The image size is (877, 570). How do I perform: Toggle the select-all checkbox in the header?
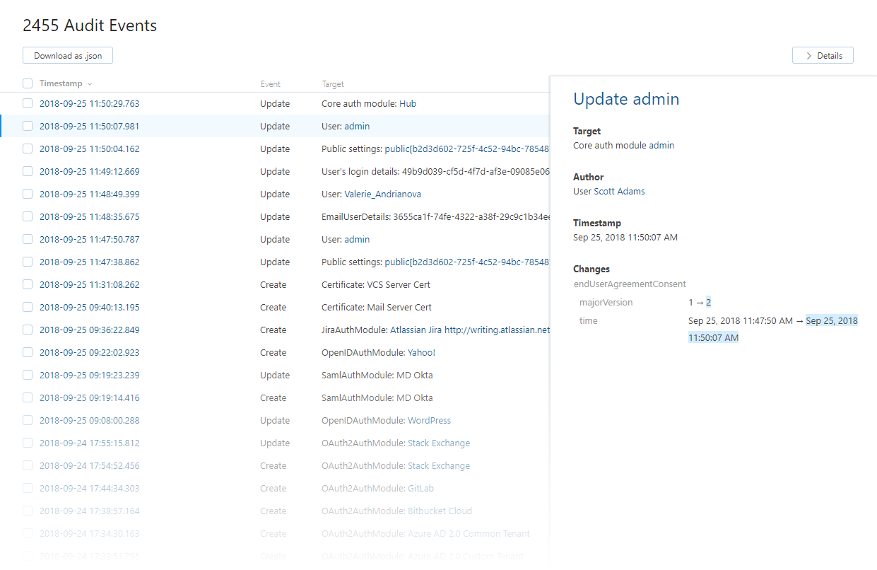pos(28,83)
